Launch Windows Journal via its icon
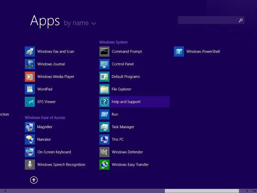Image resolution: width=257 pixels, height=193 pixels. point(30,64)
